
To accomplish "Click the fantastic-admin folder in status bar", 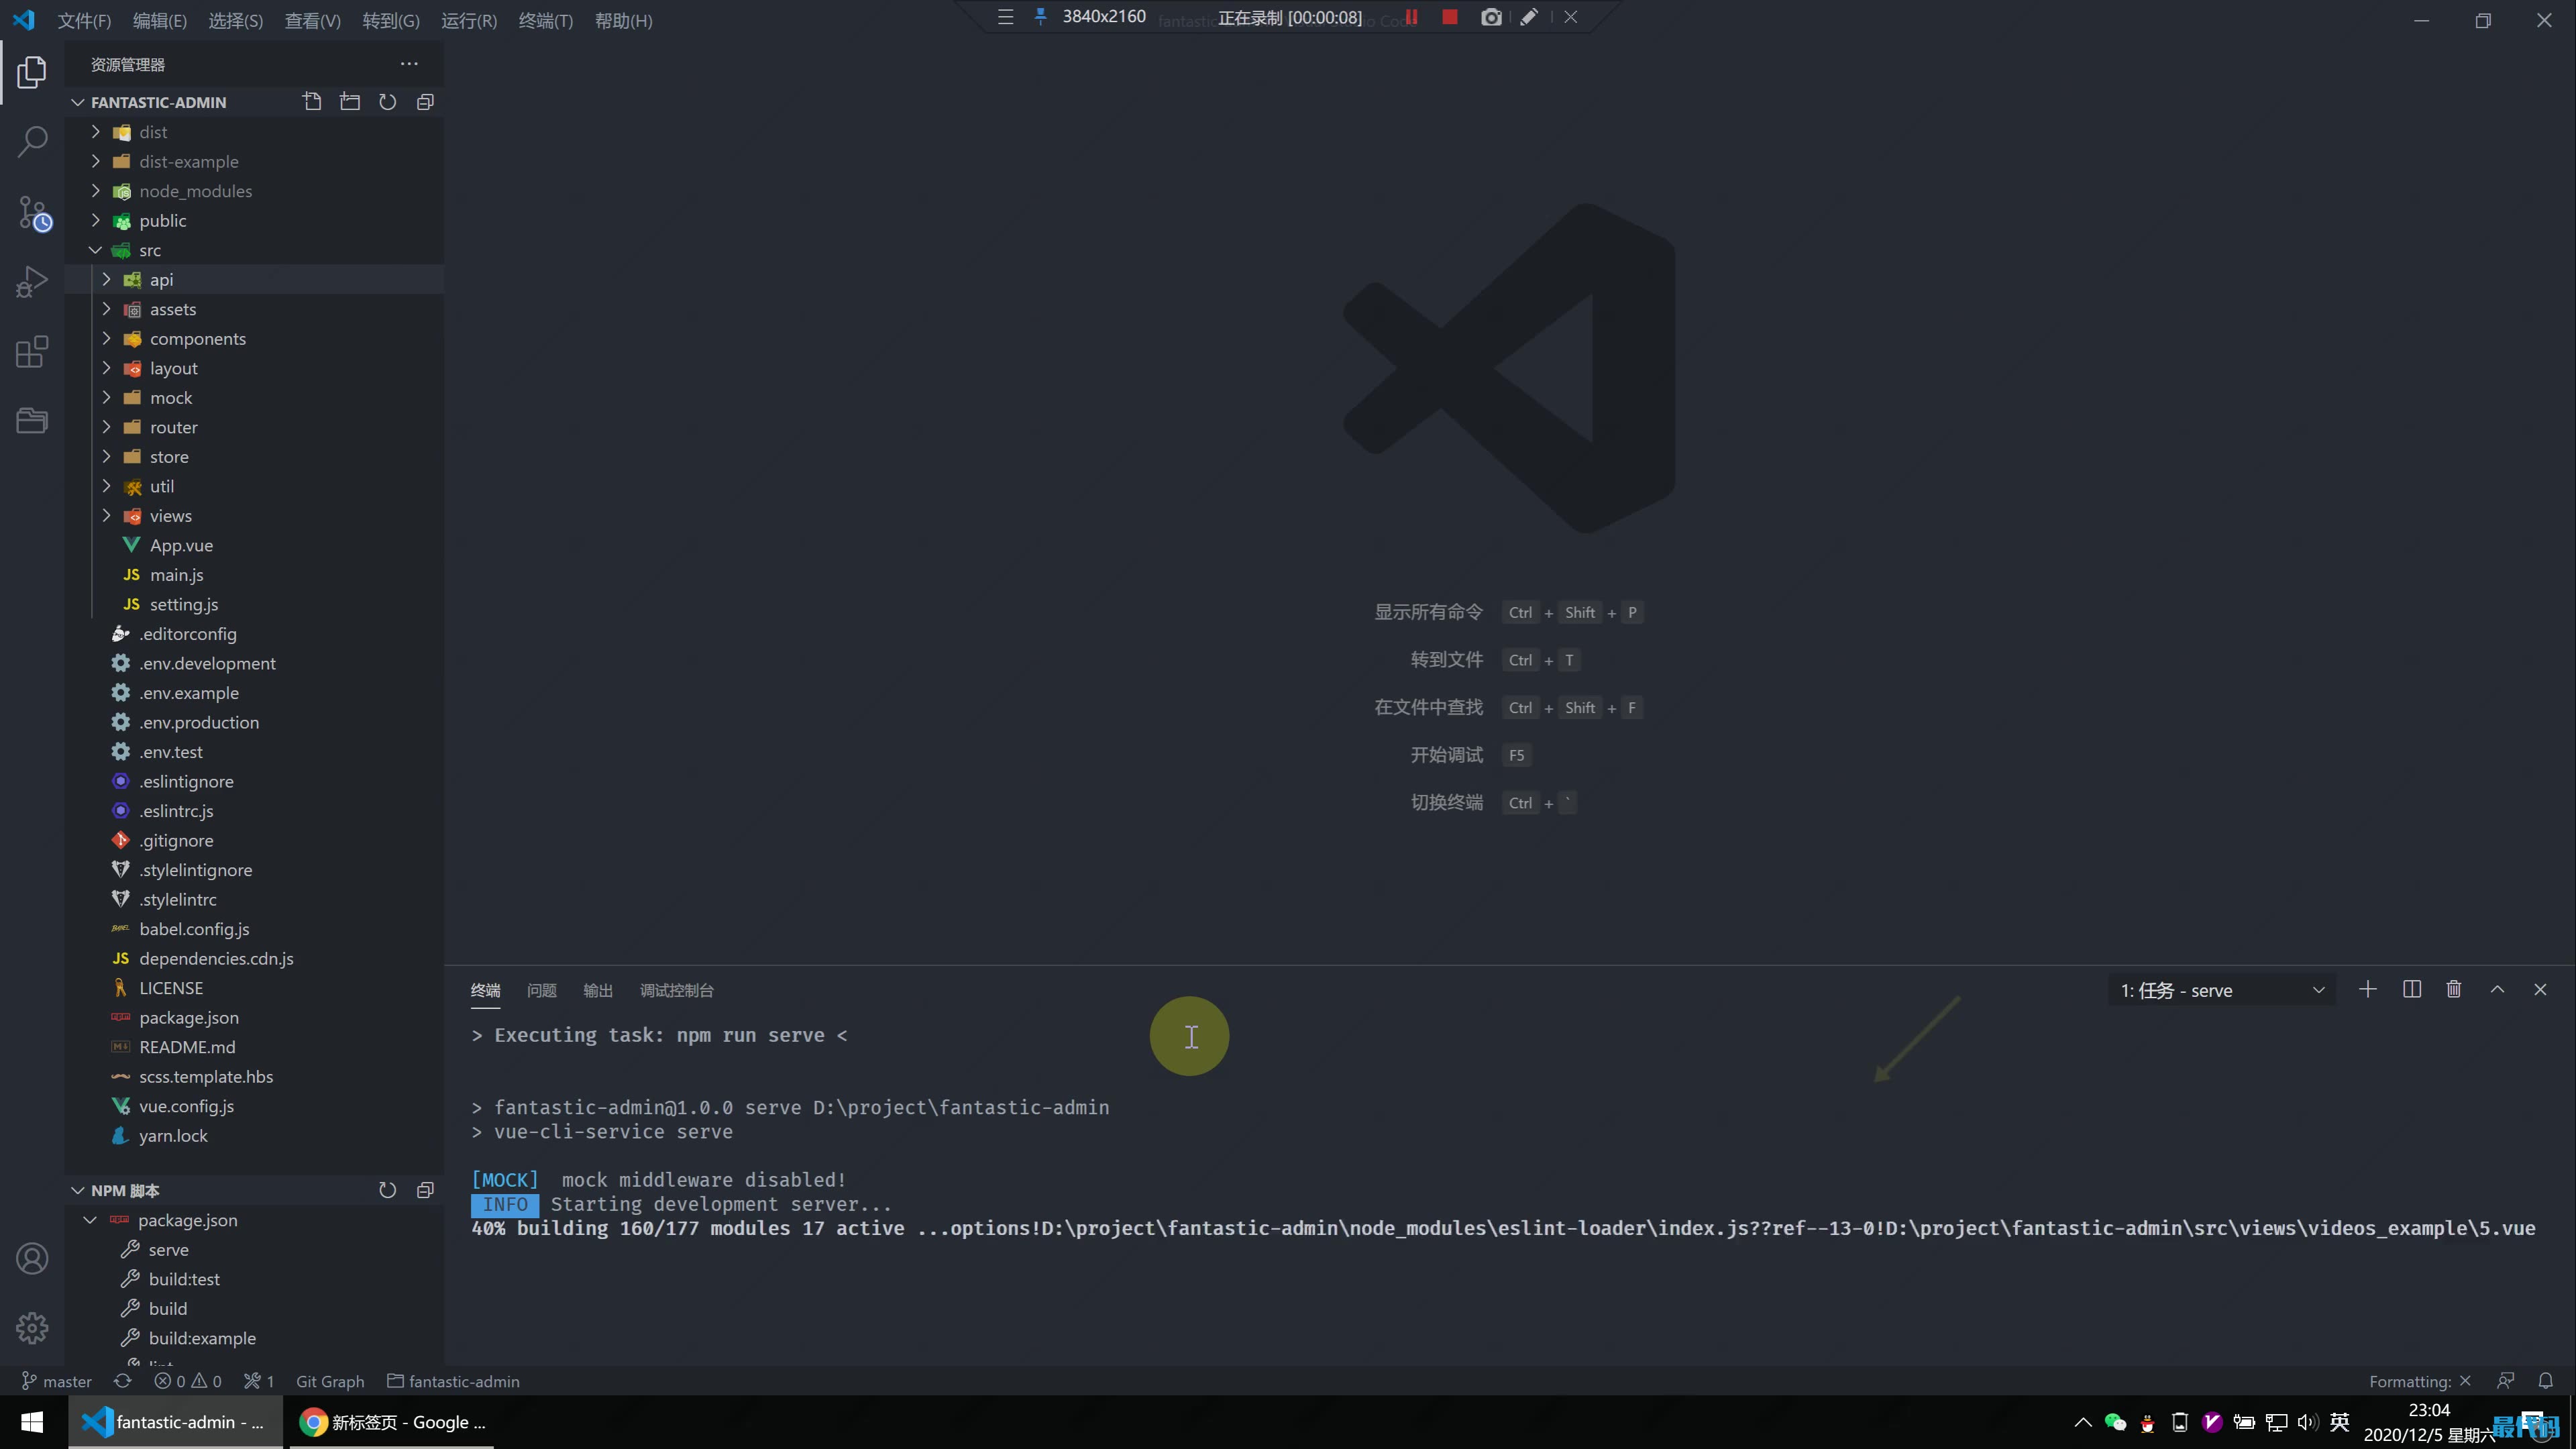I will tap(453, 1381).
